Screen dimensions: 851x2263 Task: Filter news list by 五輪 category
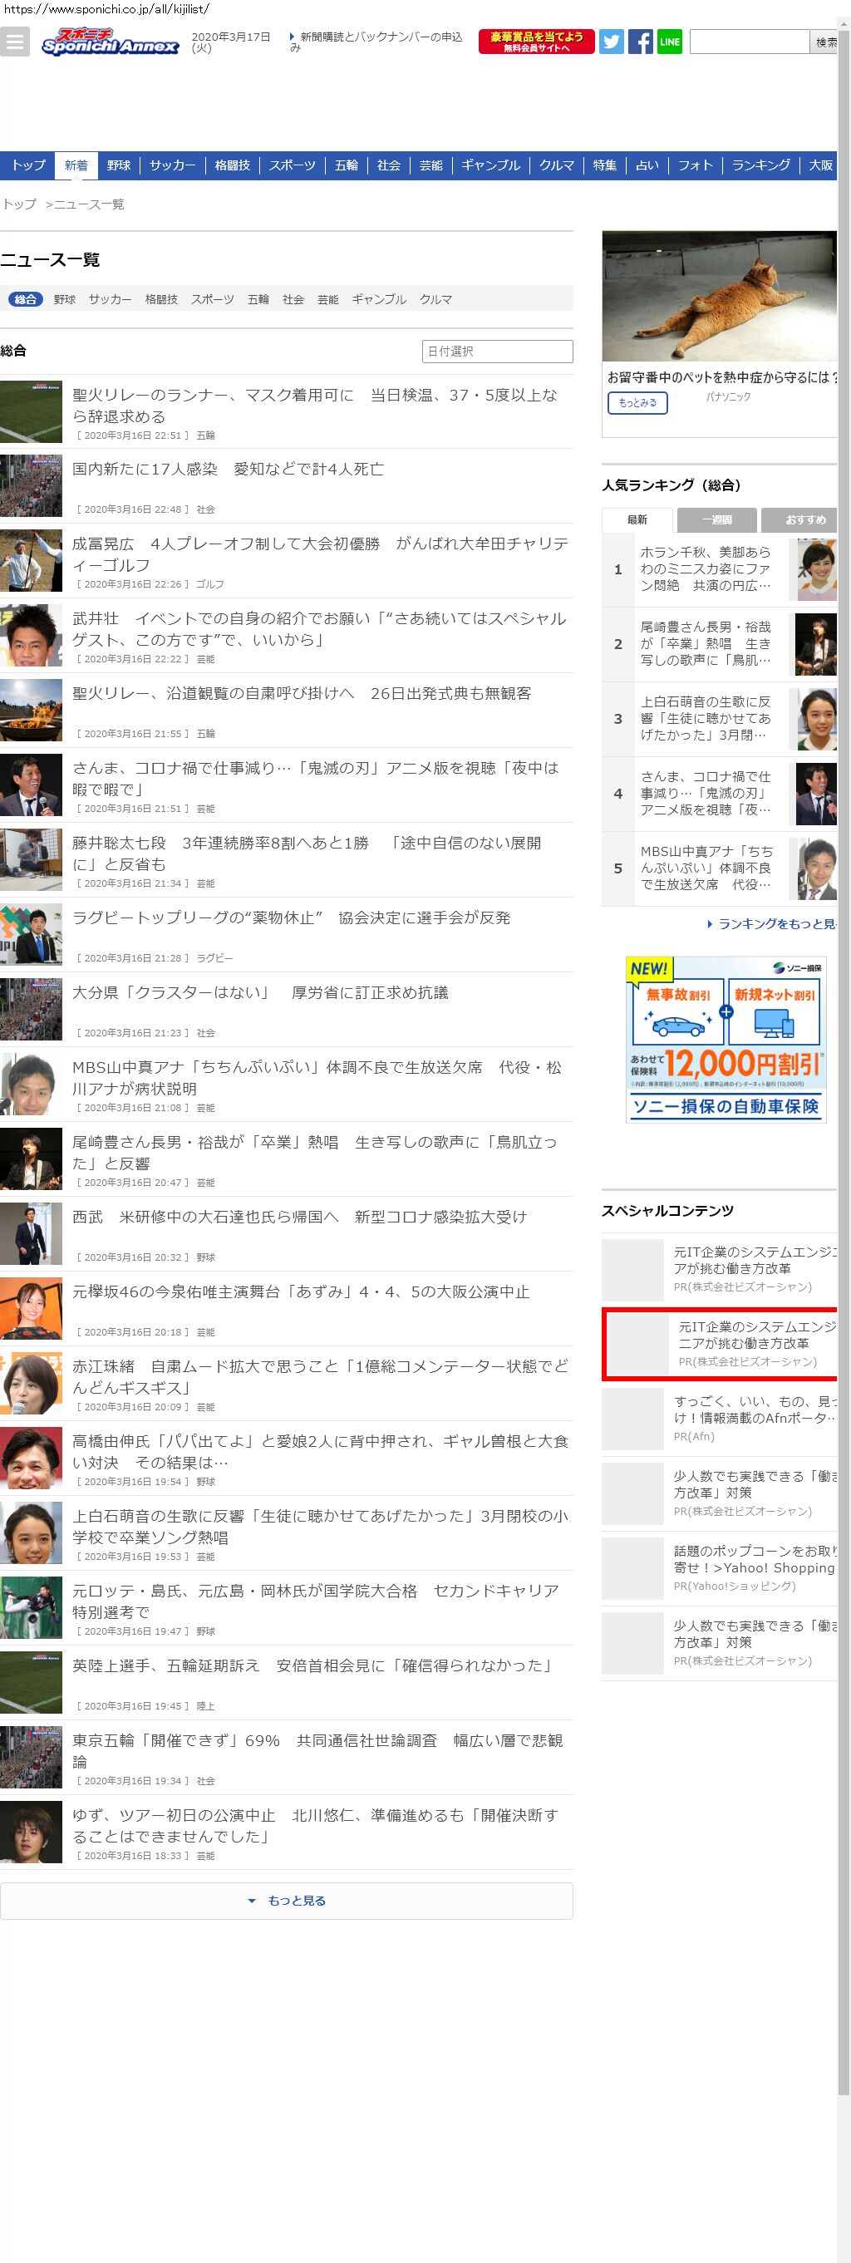(x=258, y=299)
